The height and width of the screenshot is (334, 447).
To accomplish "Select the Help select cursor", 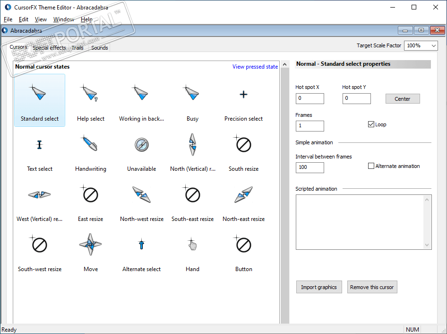I will [91, 100].
